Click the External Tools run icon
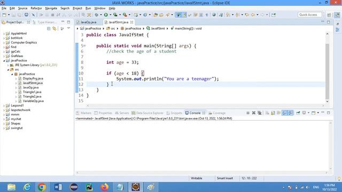Image resolution: width=342 pixels, height=192 pixels. (125, 15)
